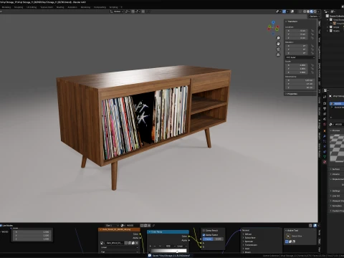Click the Dimensions Z value field
The image size is (344, 258).
(x=300, y=87)
